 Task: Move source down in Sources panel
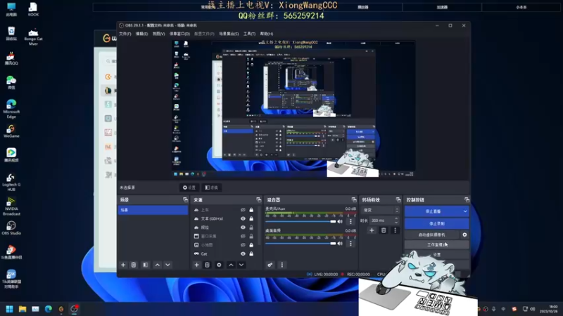pos(241,265)
